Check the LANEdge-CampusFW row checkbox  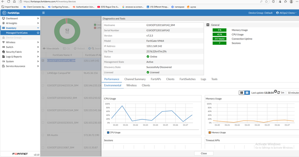coord(43,73)
